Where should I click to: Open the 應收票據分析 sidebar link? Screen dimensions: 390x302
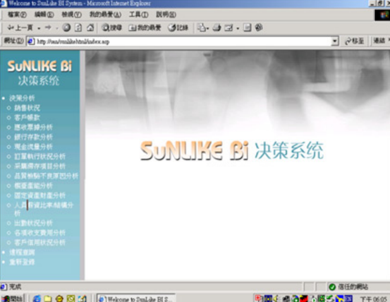tap(34, 127)
